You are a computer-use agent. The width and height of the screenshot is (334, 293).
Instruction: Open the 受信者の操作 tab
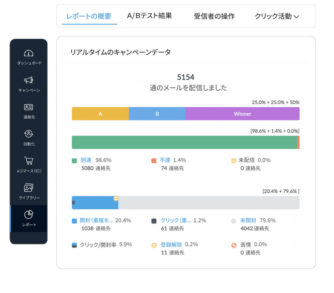(x=214, y=16)
